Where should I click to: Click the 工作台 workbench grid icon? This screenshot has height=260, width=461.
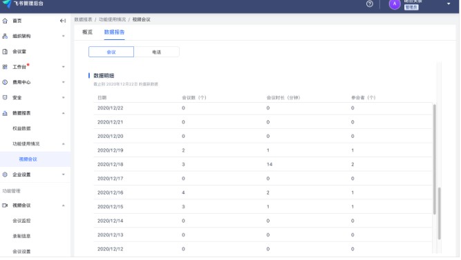[5, 67]
